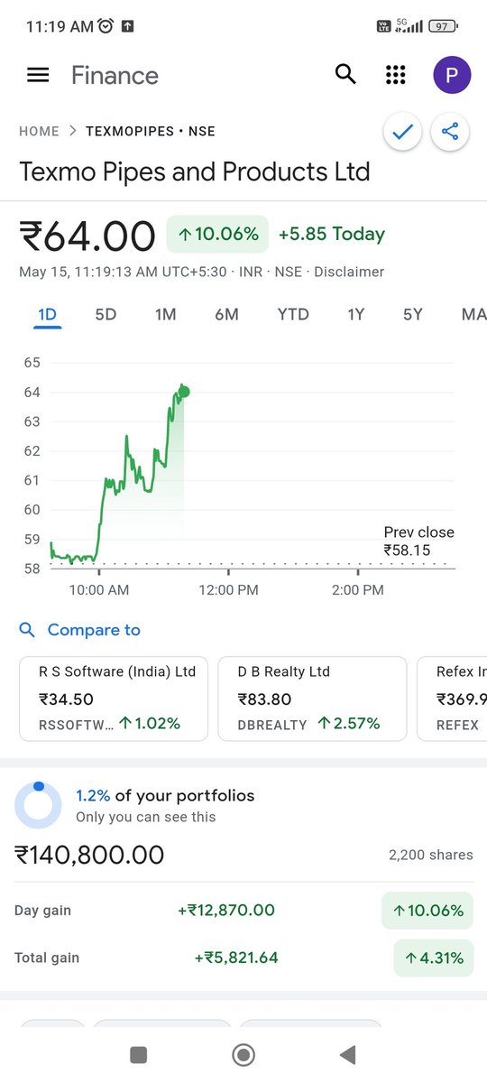The width and height of the screenshot is (487, 1083).
Task: Open the search magnifier icon
Action: pyautogui.click(x=345, y=74)
